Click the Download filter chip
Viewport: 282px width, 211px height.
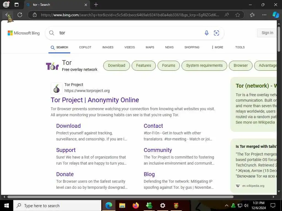click(116, 65)
